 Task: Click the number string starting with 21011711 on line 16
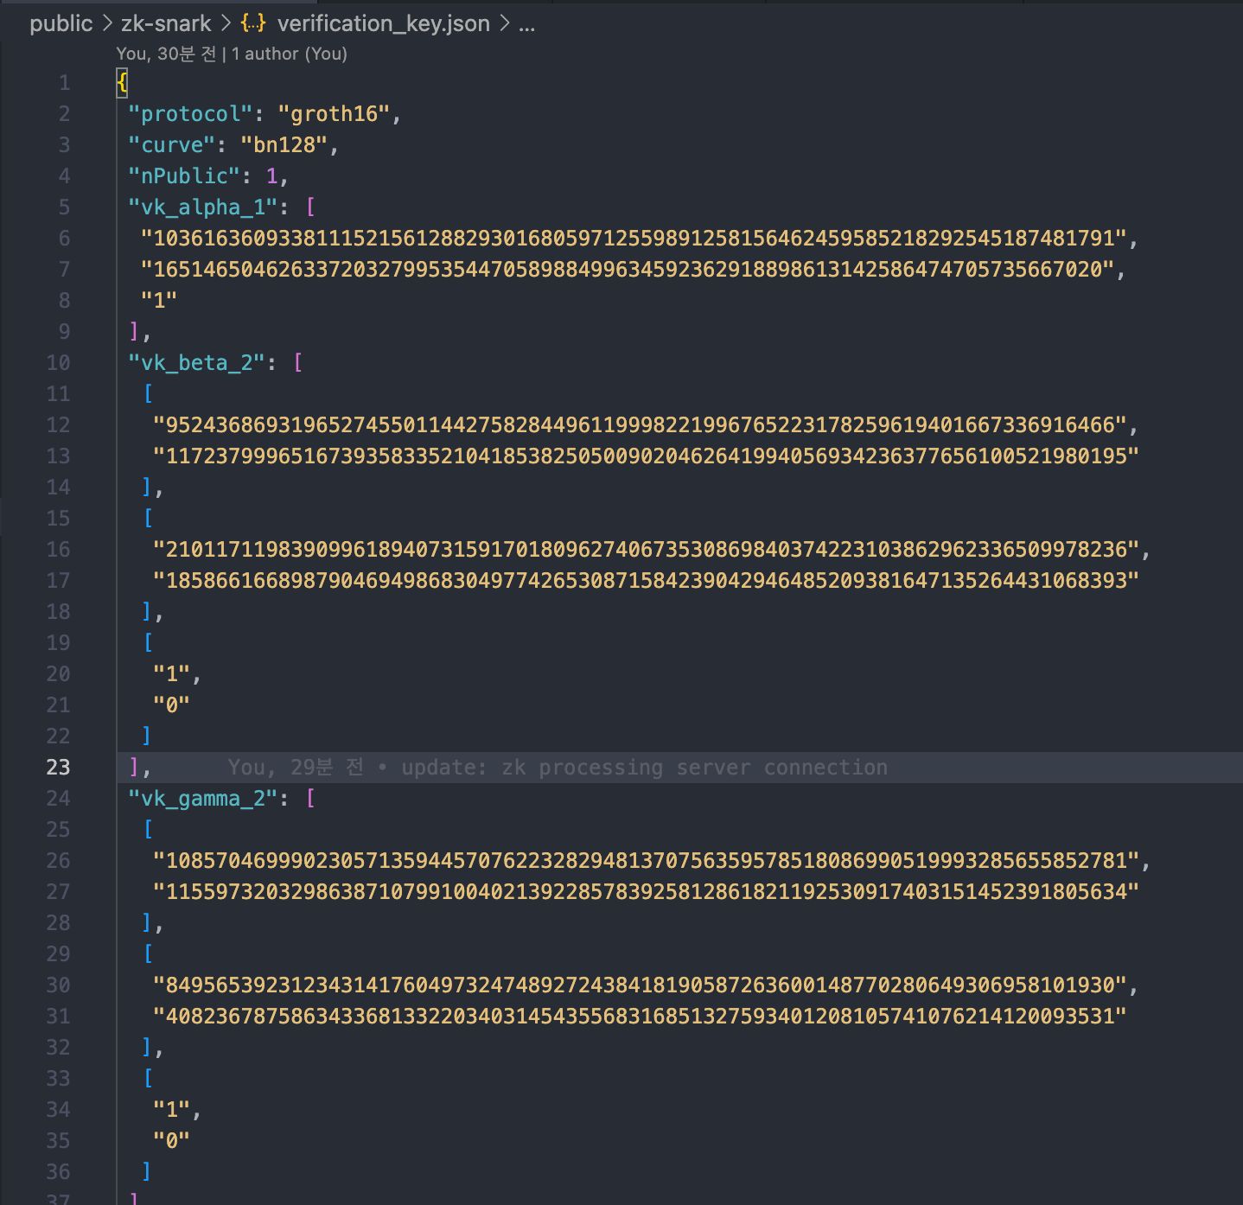point(646,550)
